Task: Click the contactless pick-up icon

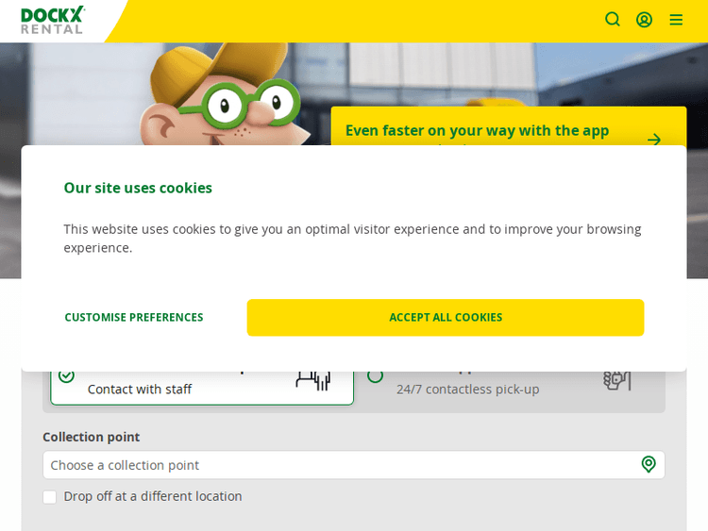Action: [x=616, y=379]
